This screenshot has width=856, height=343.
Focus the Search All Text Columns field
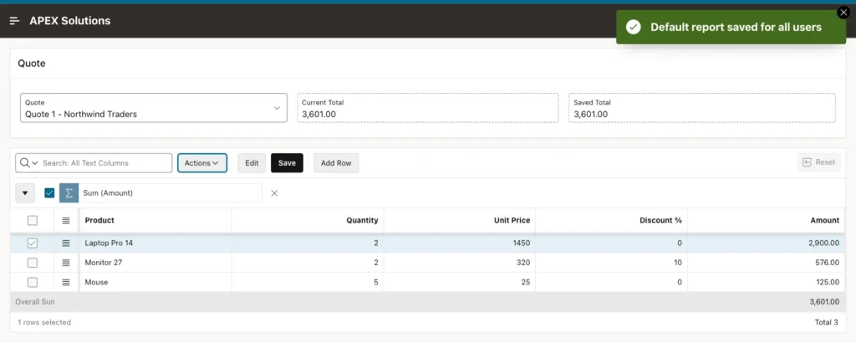[106, 163]
